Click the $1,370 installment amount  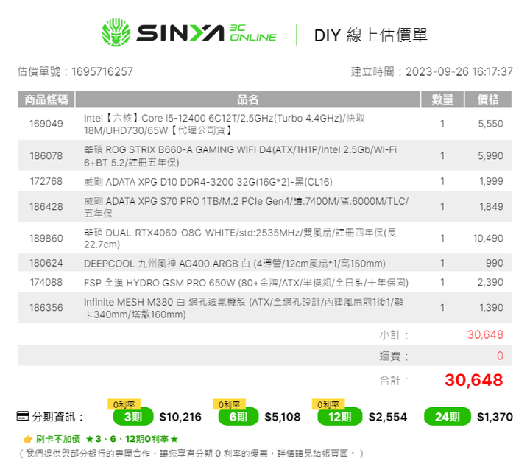click(x=495, y=417)
